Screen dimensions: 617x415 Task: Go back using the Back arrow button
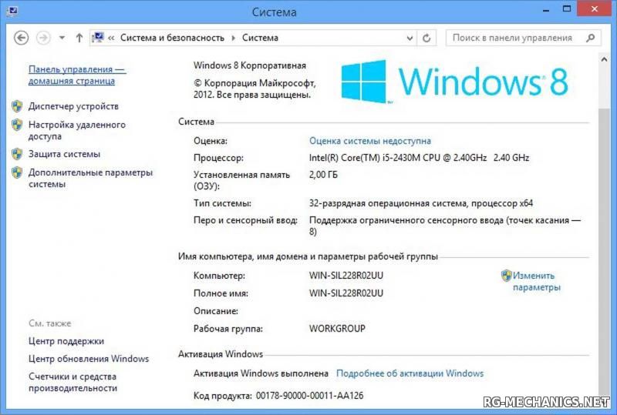22,38
